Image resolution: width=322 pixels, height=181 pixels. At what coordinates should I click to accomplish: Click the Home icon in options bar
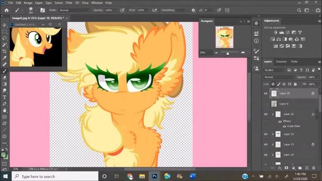click(7, 10)
